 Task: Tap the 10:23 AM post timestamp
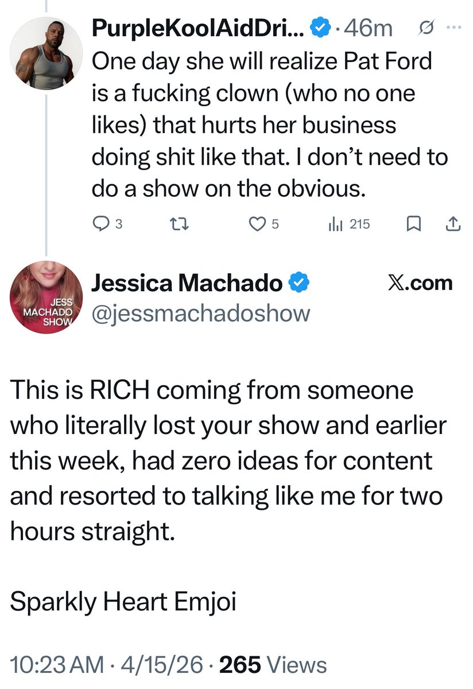57,665
